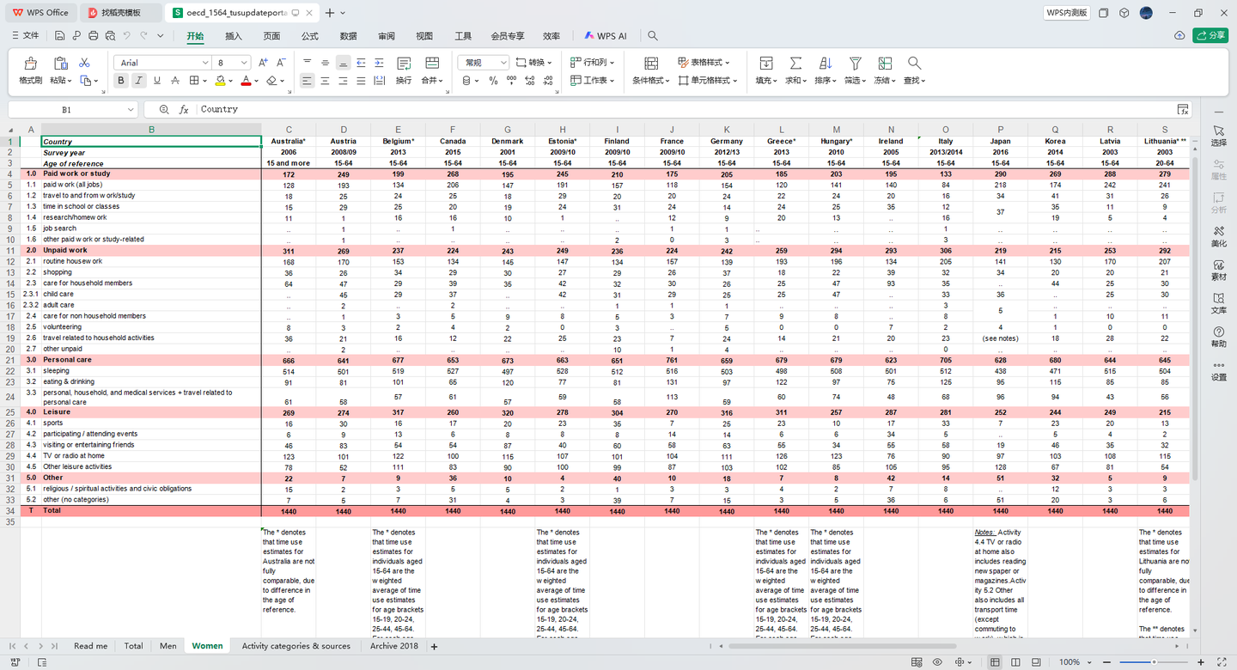This screenshot has height=670, width=1237.
Task: Click the thousands separator style icon
Action: click(511, 81)
